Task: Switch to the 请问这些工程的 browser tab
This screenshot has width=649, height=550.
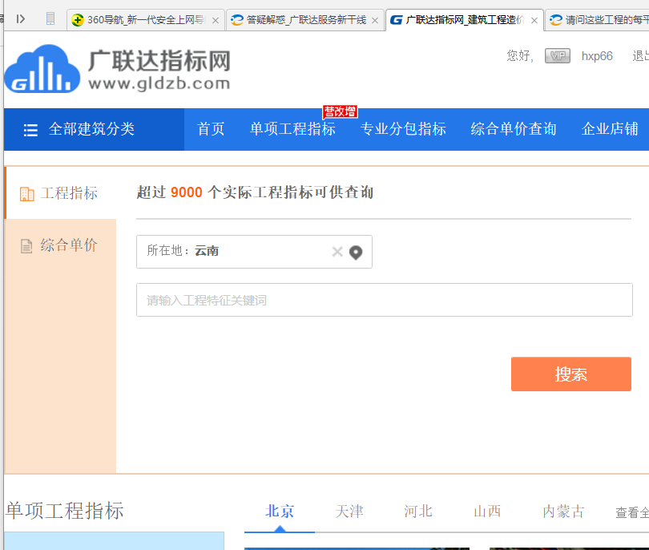Action: pyautogui.click(x=598, y=20)
